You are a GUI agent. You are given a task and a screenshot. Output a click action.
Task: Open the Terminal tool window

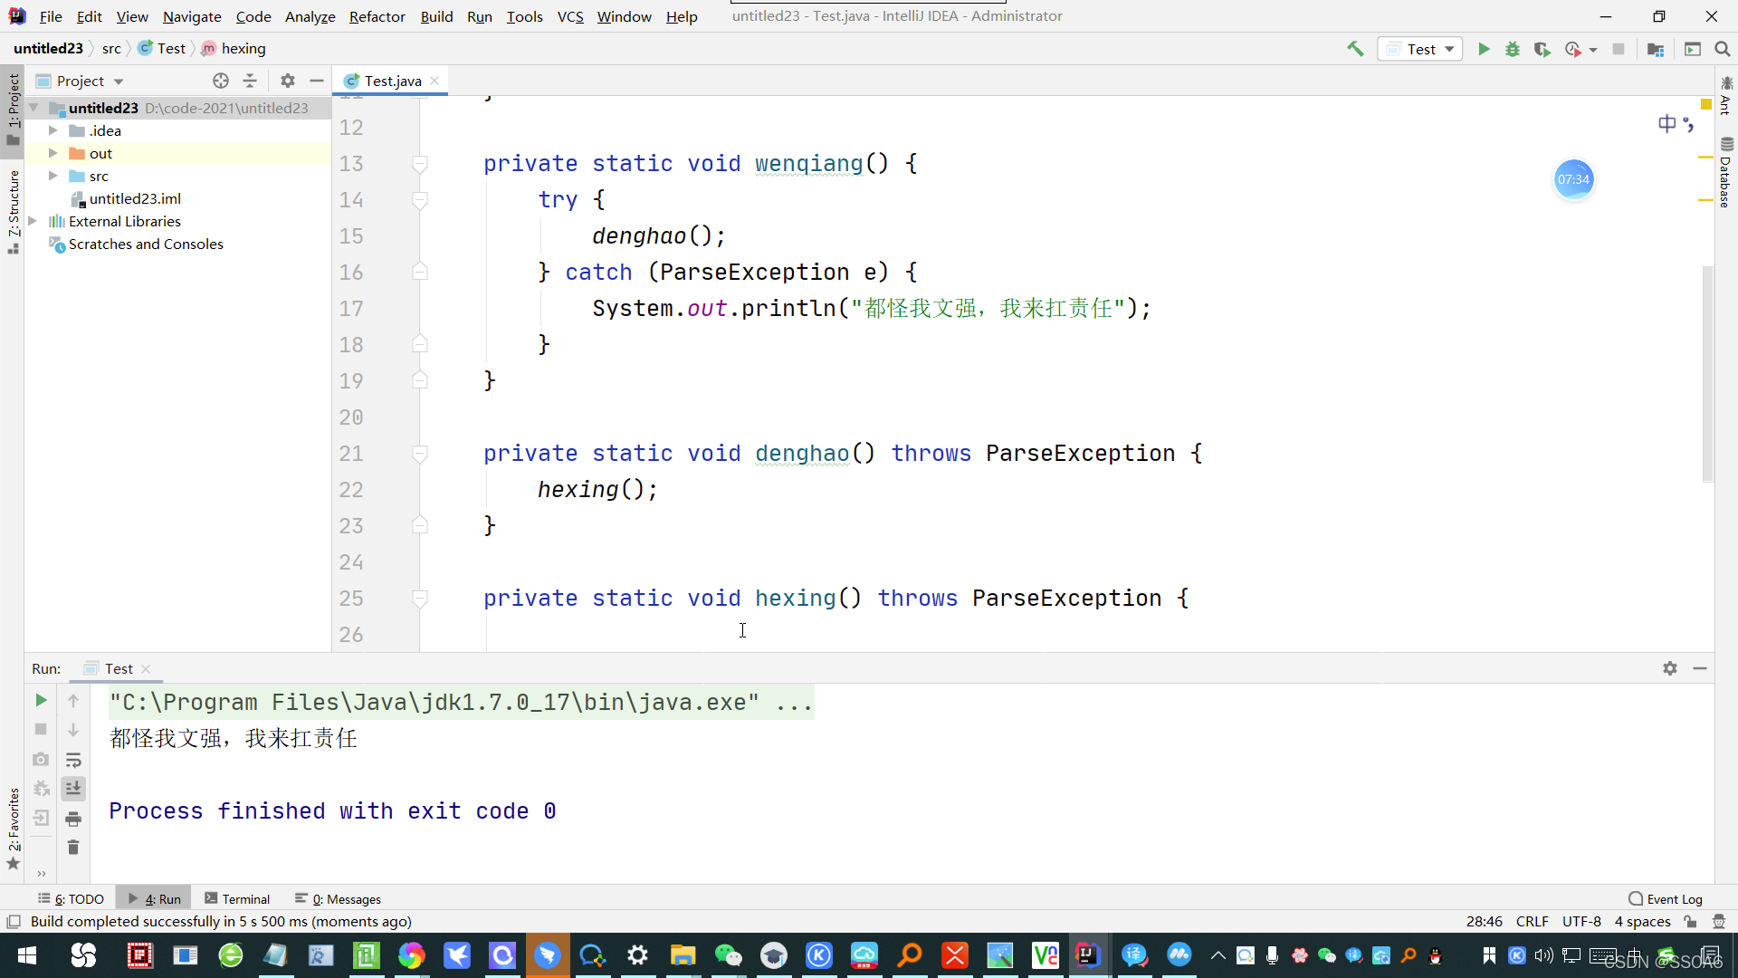coord(237,899)
